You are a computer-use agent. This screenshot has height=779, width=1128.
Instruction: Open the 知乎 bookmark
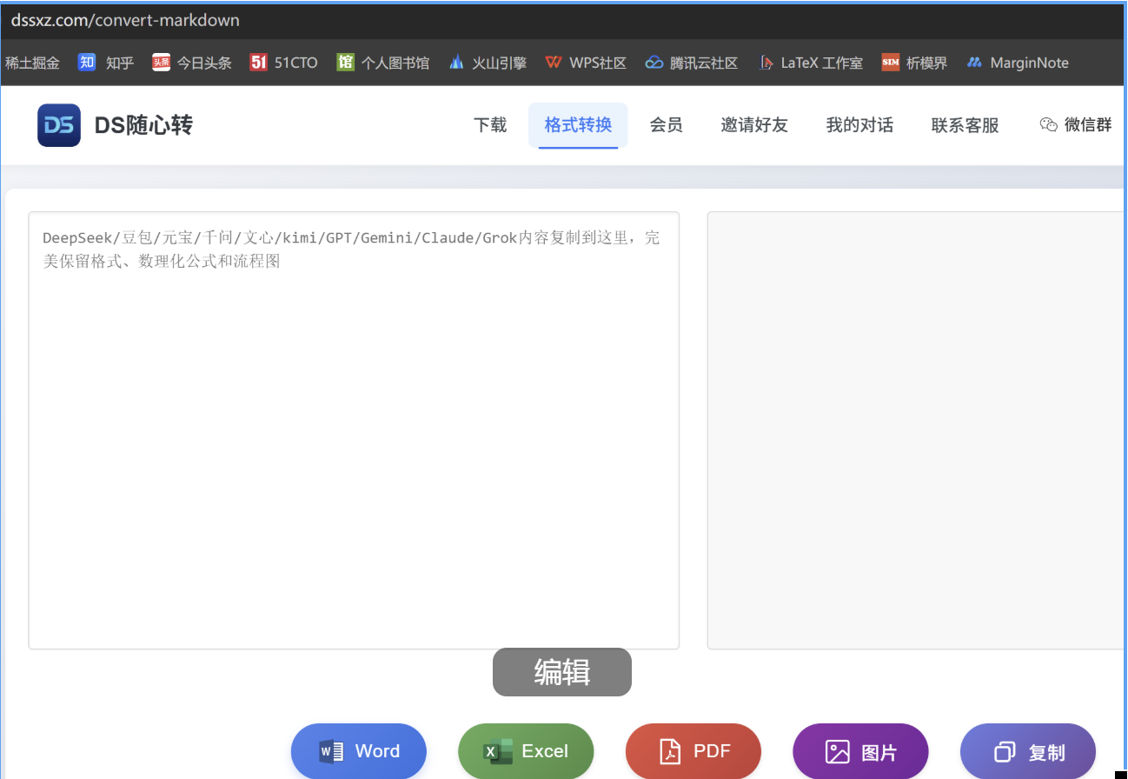click(x=106, y=63)
